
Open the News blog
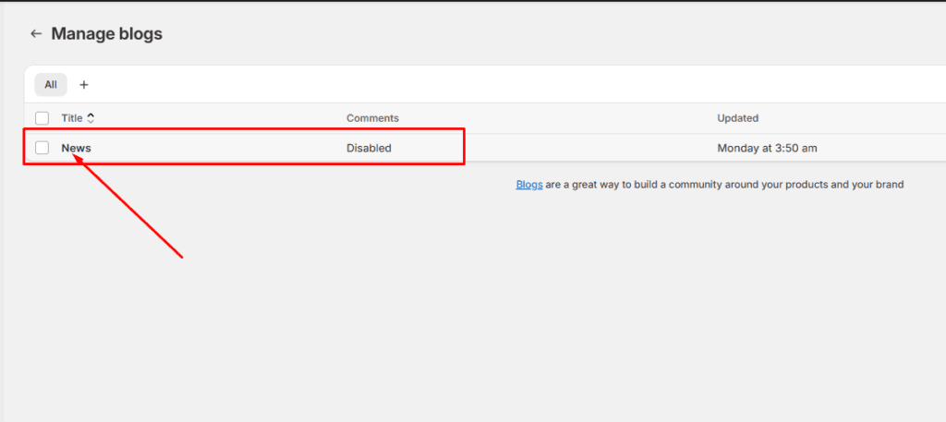76,148
